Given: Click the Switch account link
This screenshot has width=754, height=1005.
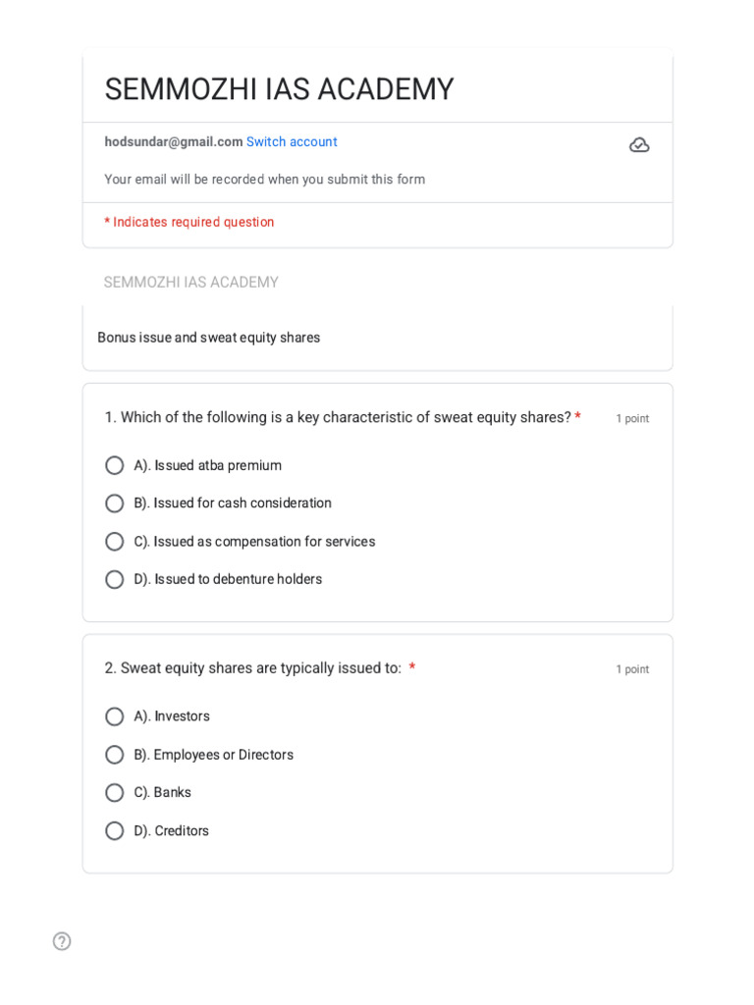Looking at the screenshot, I should coord(292,141).
